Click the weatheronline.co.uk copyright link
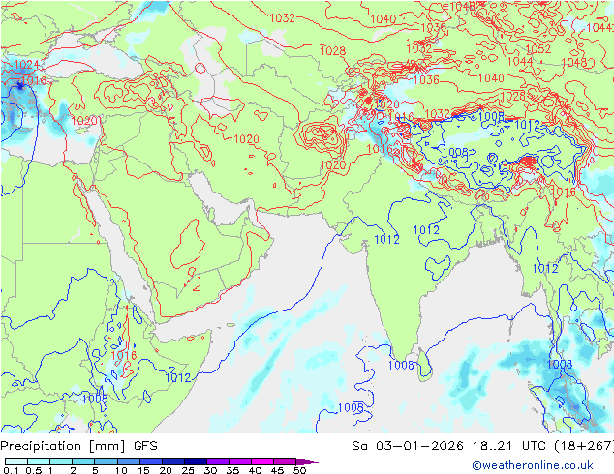The width and height of the screenshot is (614, 474). [x=533, y=465]
